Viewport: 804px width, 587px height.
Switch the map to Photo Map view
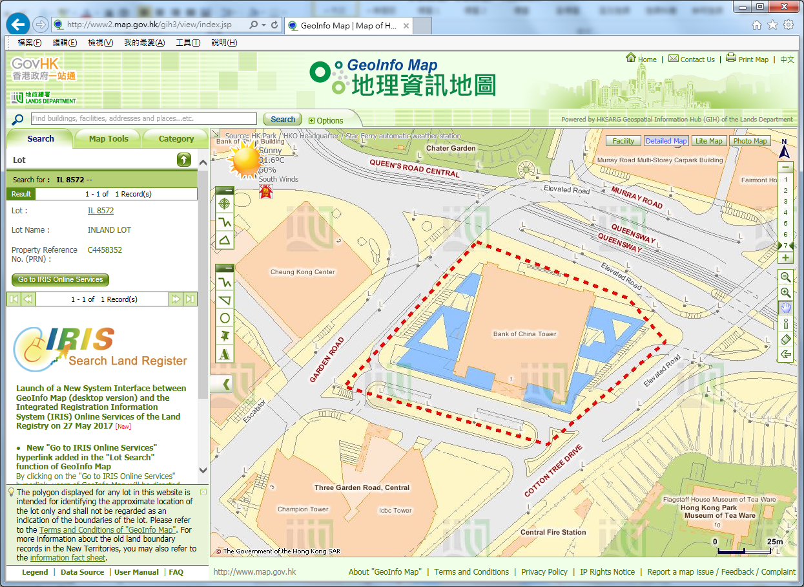pos(750,140)
